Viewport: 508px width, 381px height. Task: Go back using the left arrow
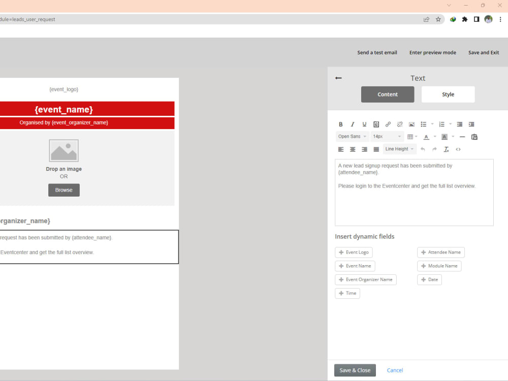click(x=338, y=78)
